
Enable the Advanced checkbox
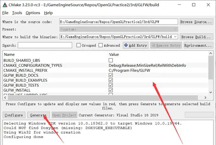(101, 45)
